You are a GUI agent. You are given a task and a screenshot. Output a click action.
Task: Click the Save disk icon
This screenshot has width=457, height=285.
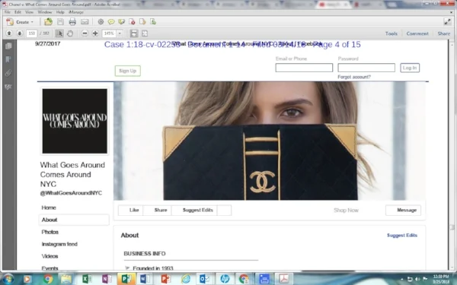point(60,22)
